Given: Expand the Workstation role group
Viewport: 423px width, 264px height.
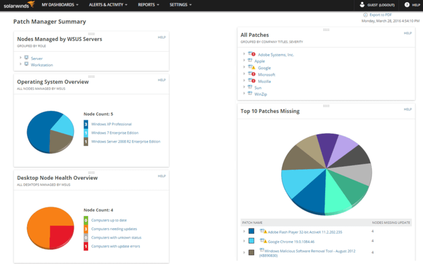Looking at the screenshot, I should [21, 64].
